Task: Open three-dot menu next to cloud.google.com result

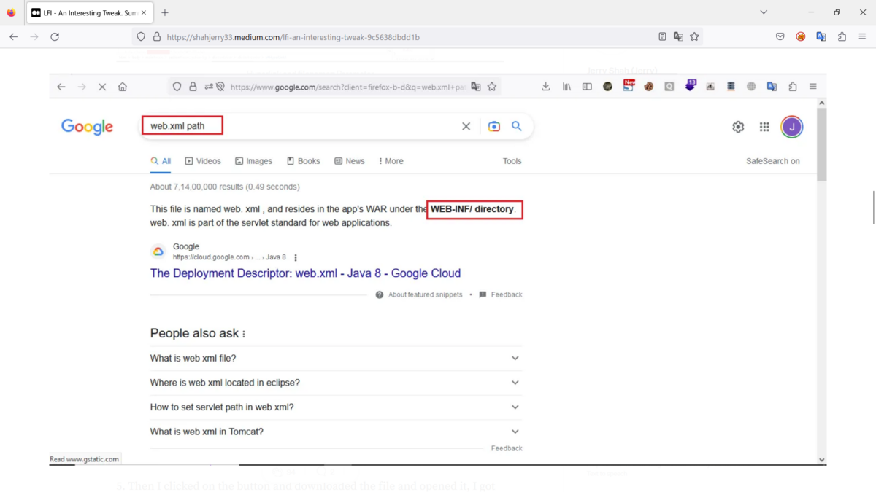Action: [x=296, y=257]
